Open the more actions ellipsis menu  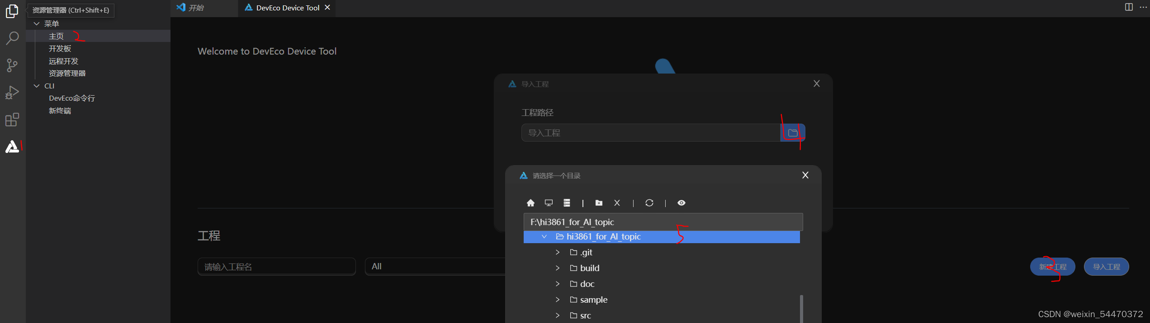coord(1143,7)
